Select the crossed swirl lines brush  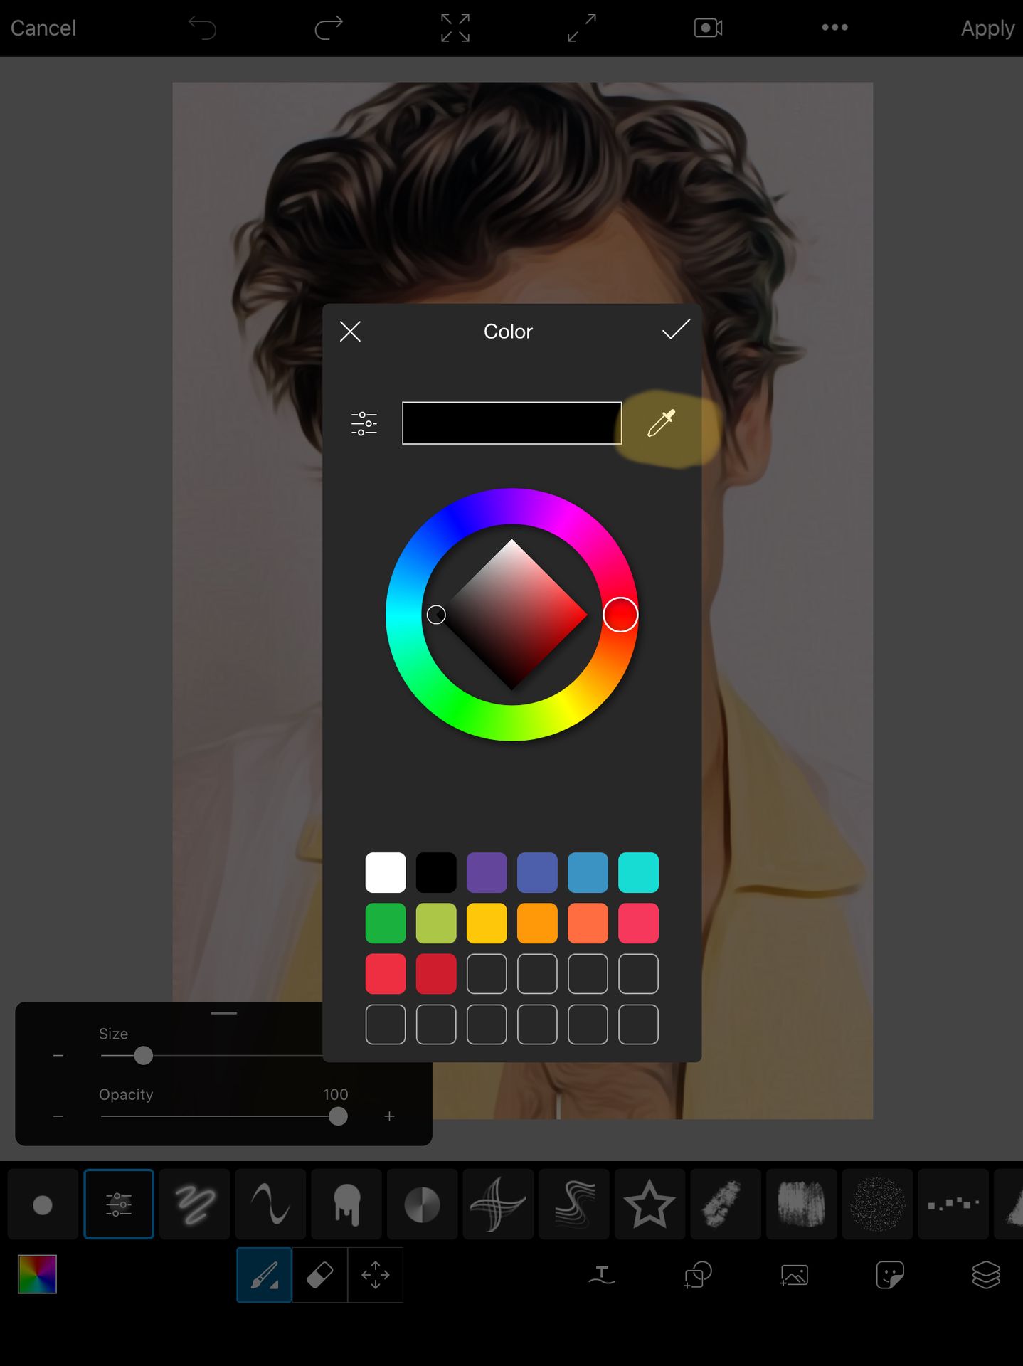pyautogui.click(x=498, y=1204)
